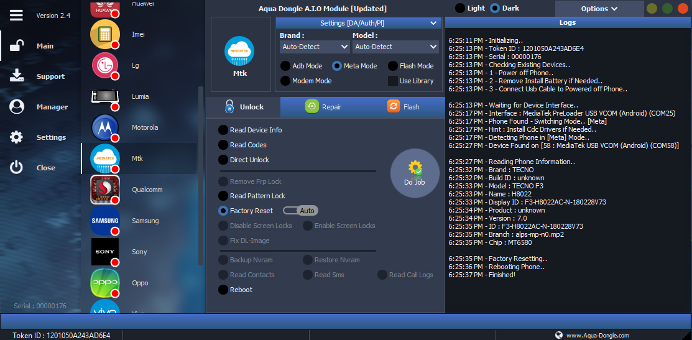Click the 'Rebooting Phone..' log line

point(497,267)
